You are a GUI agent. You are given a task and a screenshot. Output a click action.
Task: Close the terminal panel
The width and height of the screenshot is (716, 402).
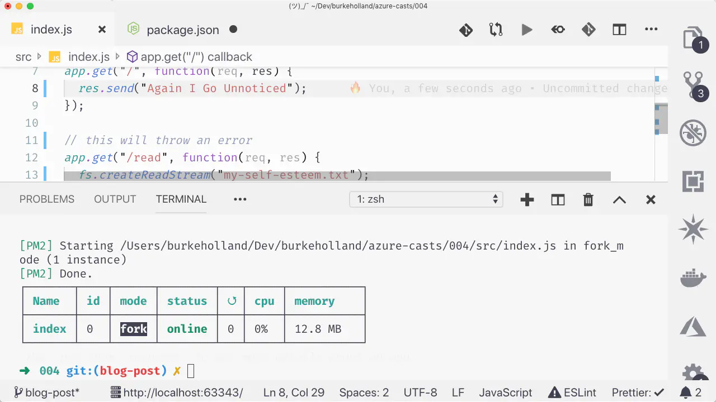coord(651,199)
